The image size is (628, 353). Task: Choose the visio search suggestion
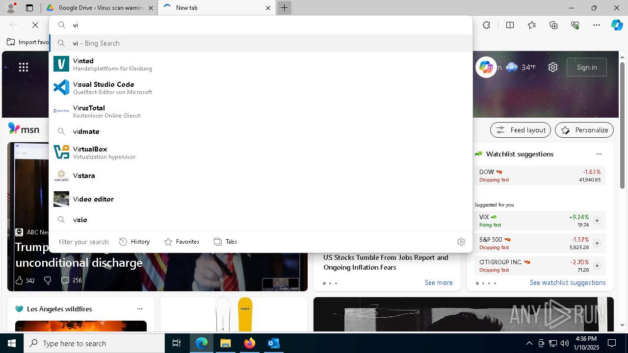[261, 220]
